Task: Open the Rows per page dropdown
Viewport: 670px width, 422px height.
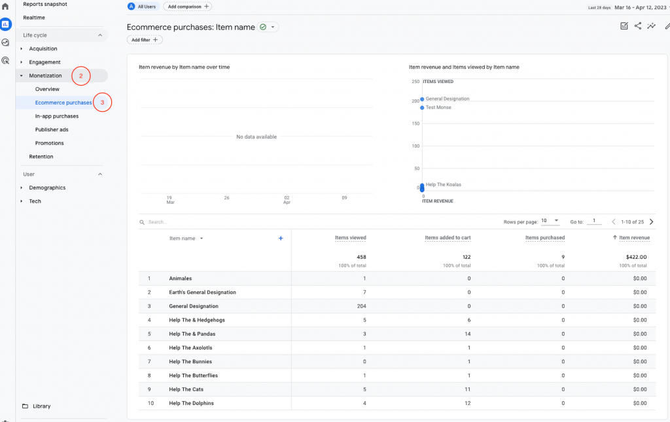Action: (550, 221)
